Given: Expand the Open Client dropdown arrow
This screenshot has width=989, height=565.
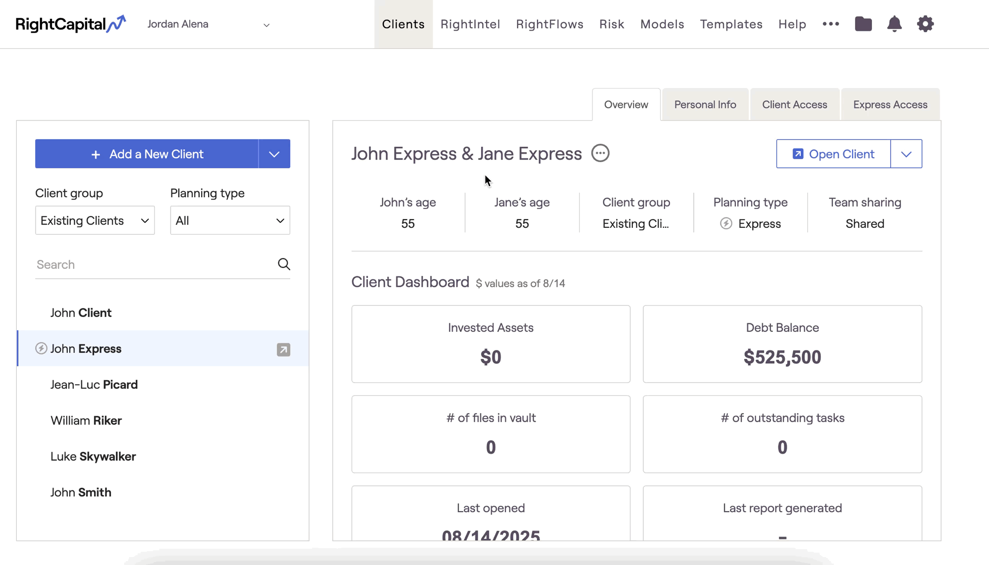Looking at the screenshot, I should [x=906, y=154].
